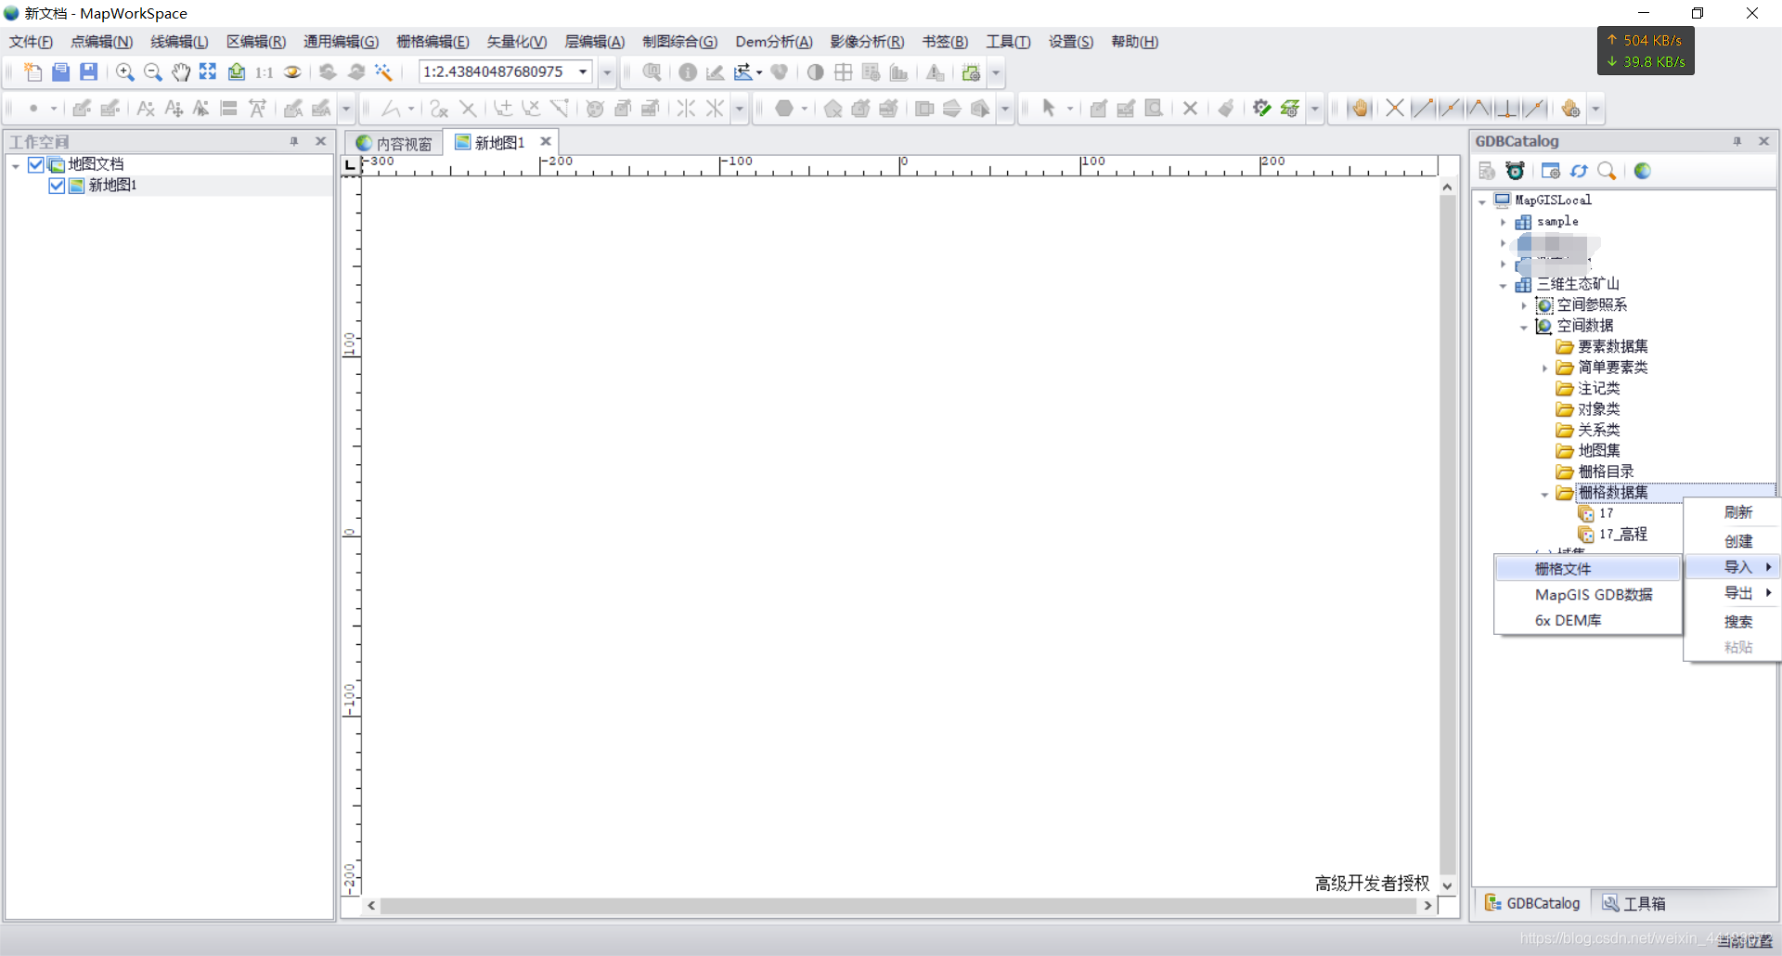Collapse the 栅格数据集 folder
This screenshot has height=956, width=1782.
click(x=1545, y=494)
